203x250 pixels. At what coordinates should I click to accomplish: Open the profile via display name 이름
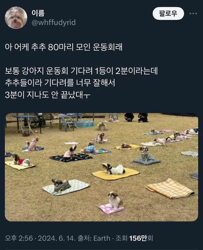click(x=38, y=13)
